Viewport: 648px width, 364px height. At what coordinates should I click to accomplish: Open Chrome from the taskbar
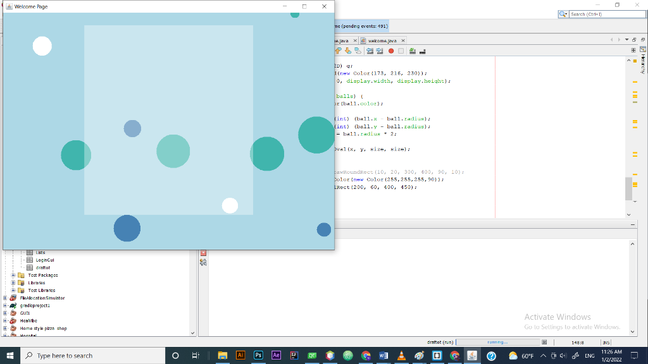tap(364, 355)
